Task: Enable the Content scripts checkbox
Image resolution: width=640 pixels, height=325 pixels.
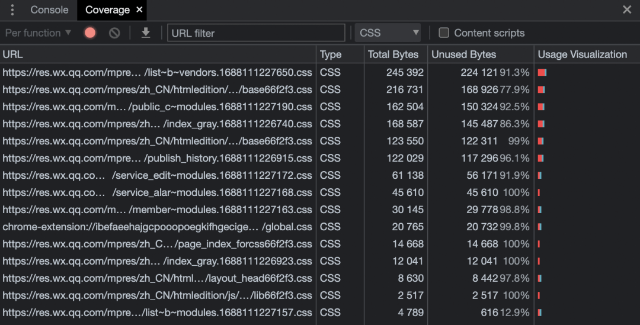Action: pos(443,33)
